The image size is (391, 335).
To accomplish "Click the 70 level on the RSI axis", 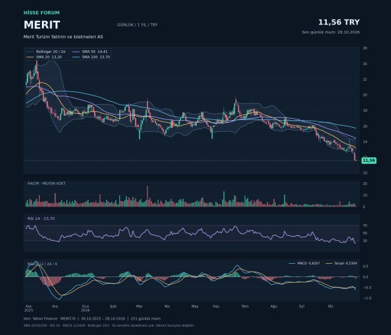I will (x=364, y=225).
